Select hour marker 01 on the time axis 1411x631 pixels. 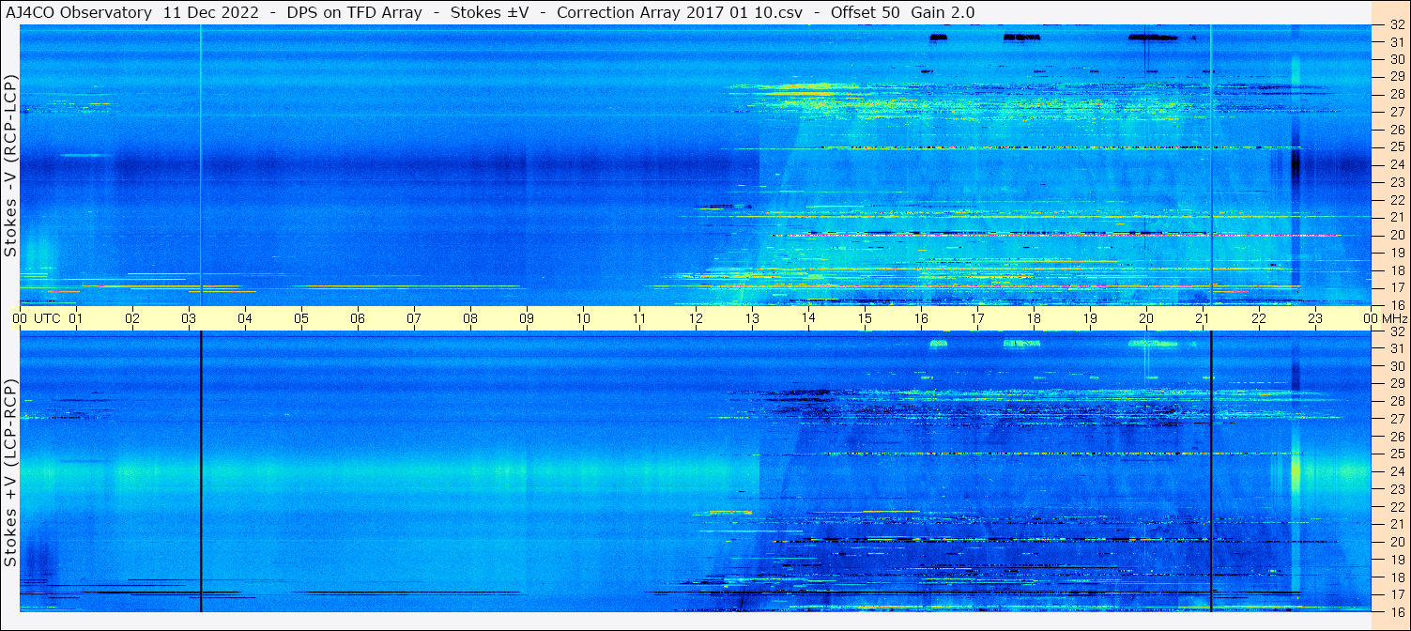pyautogui.click(x=76, y=318)
